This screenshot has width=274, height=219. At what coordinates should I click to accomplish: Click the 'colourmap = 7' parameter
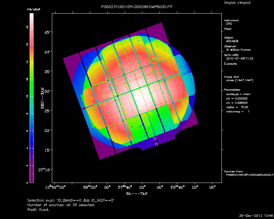click(238, 112)
